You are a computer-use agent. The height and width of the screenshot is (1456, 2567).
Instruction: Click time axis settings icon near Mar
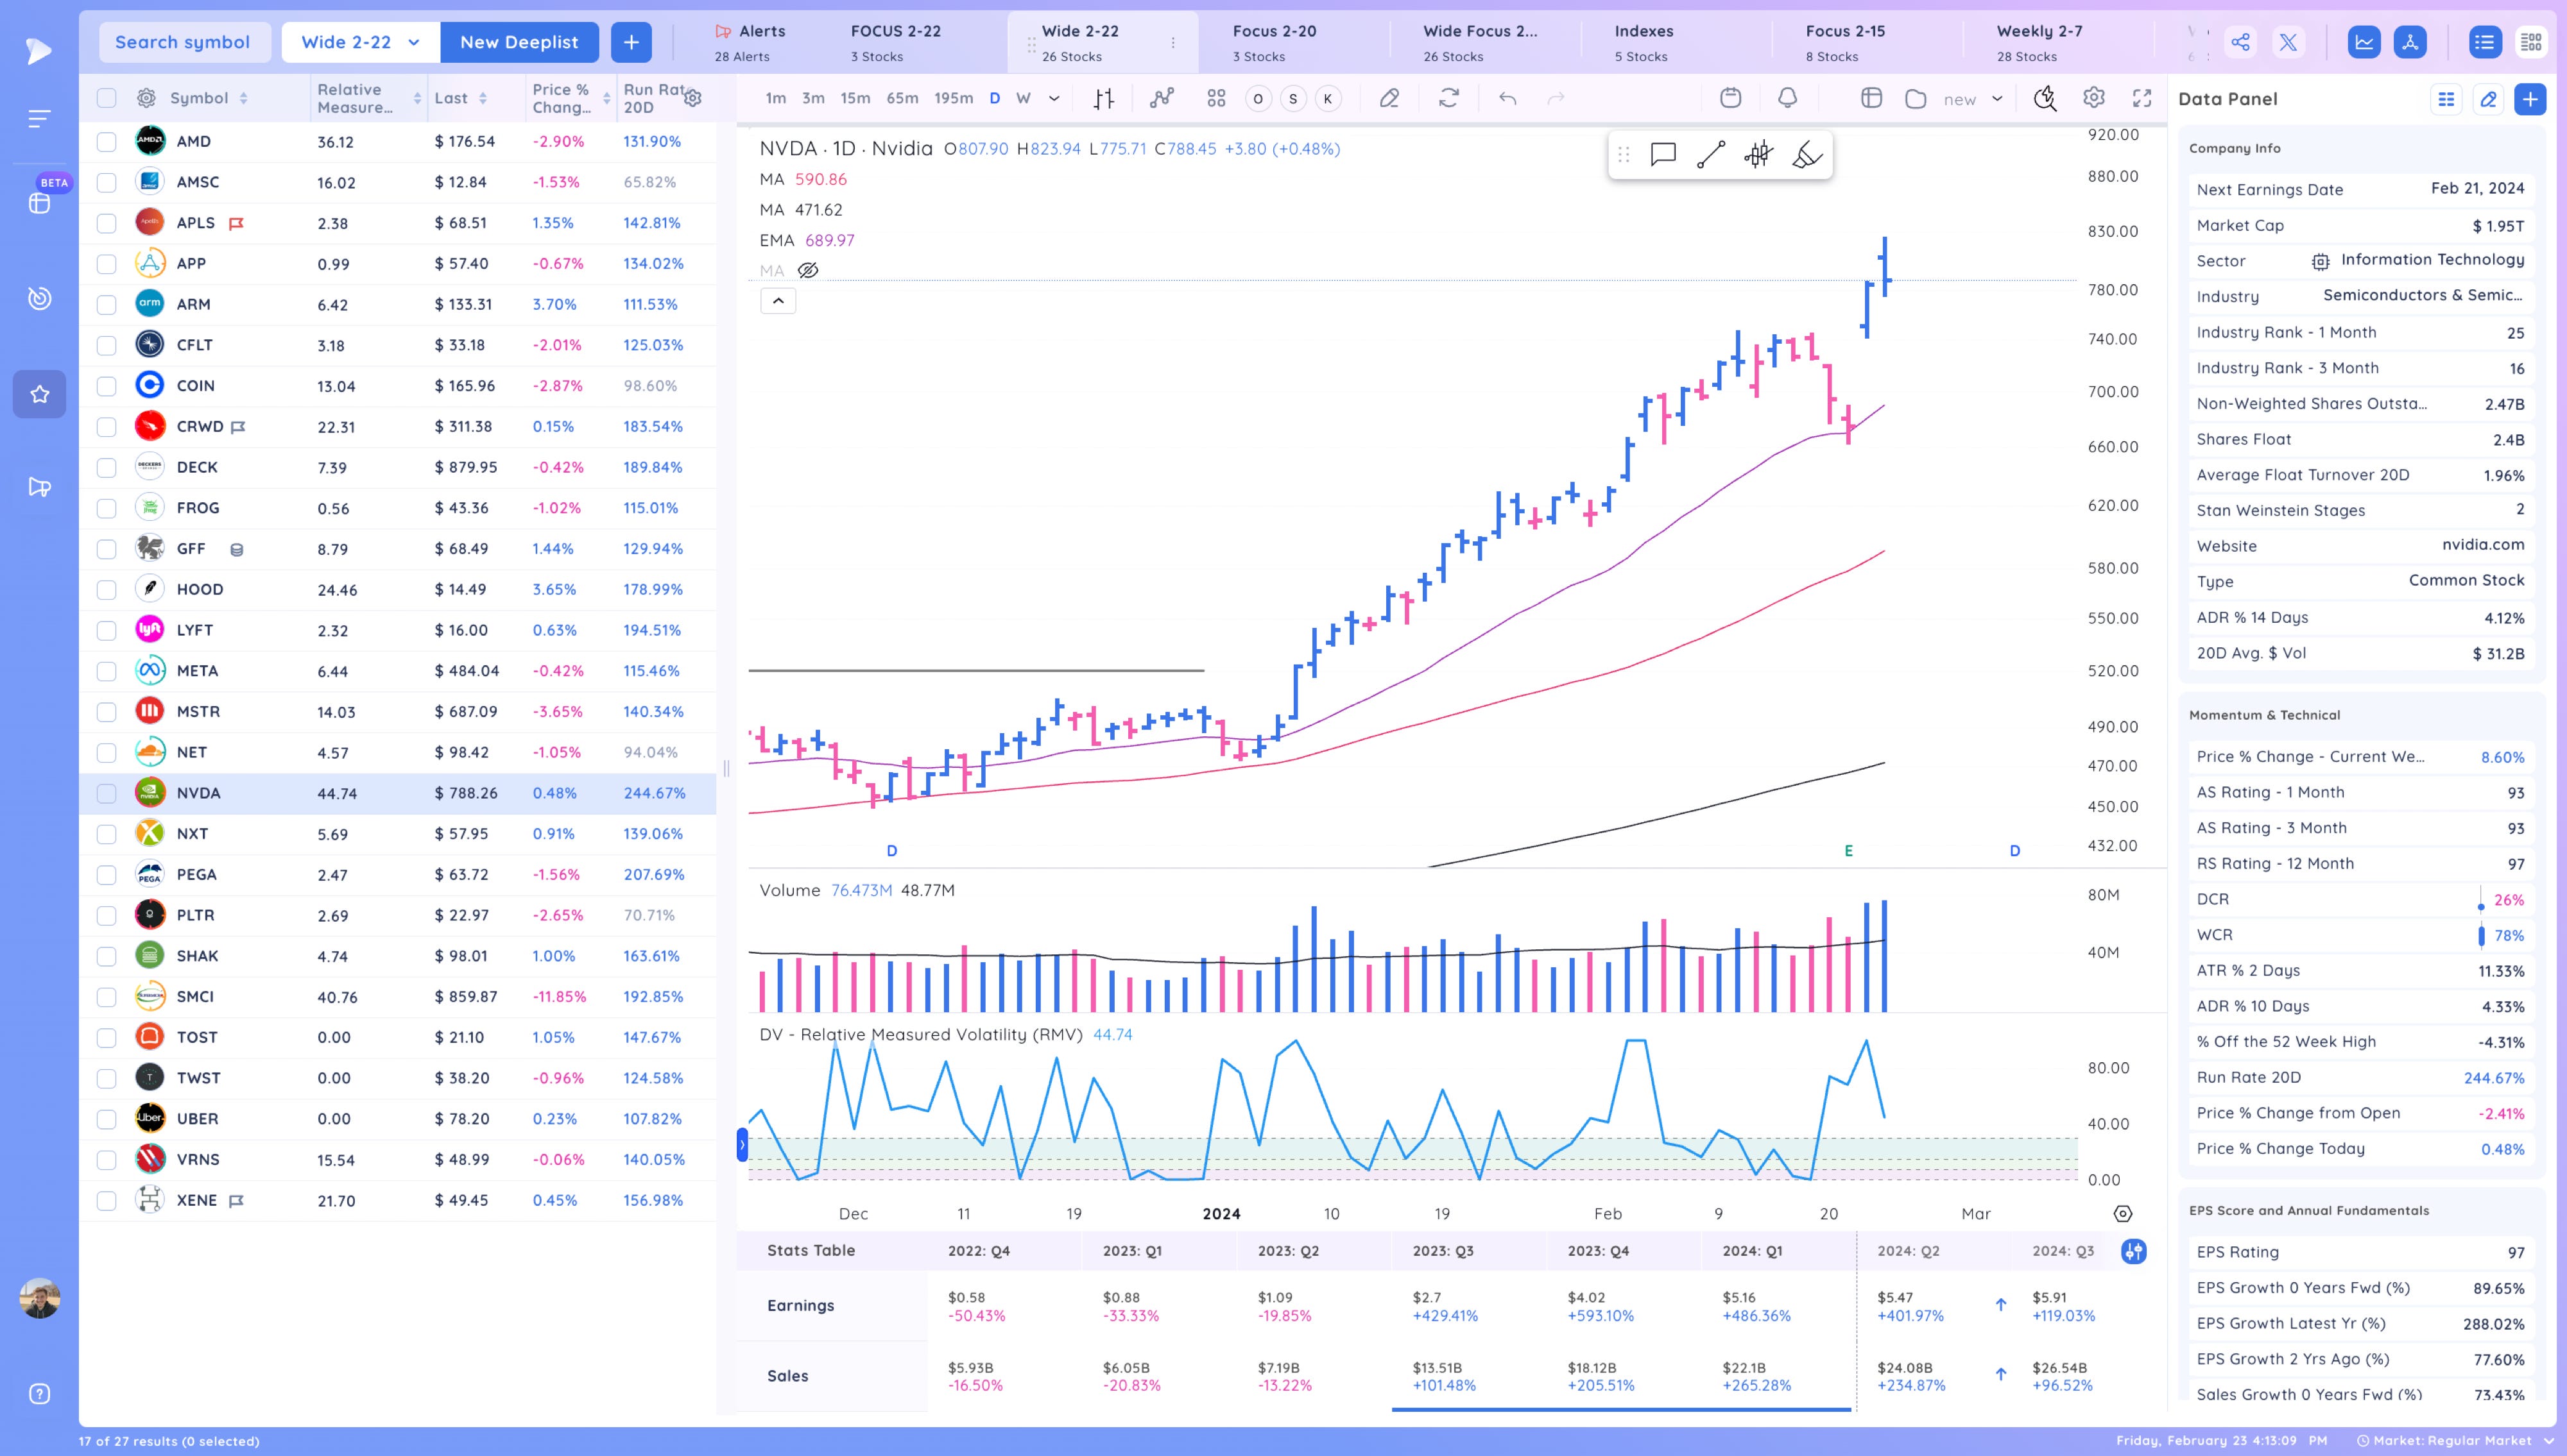click(x=2123, y=1214)
